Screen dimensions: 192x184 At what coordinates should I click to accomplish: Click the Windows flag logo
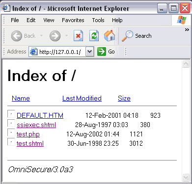(x=182, y=20)
